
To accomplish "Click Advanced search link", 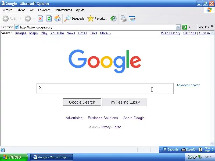I will [188, 85].
